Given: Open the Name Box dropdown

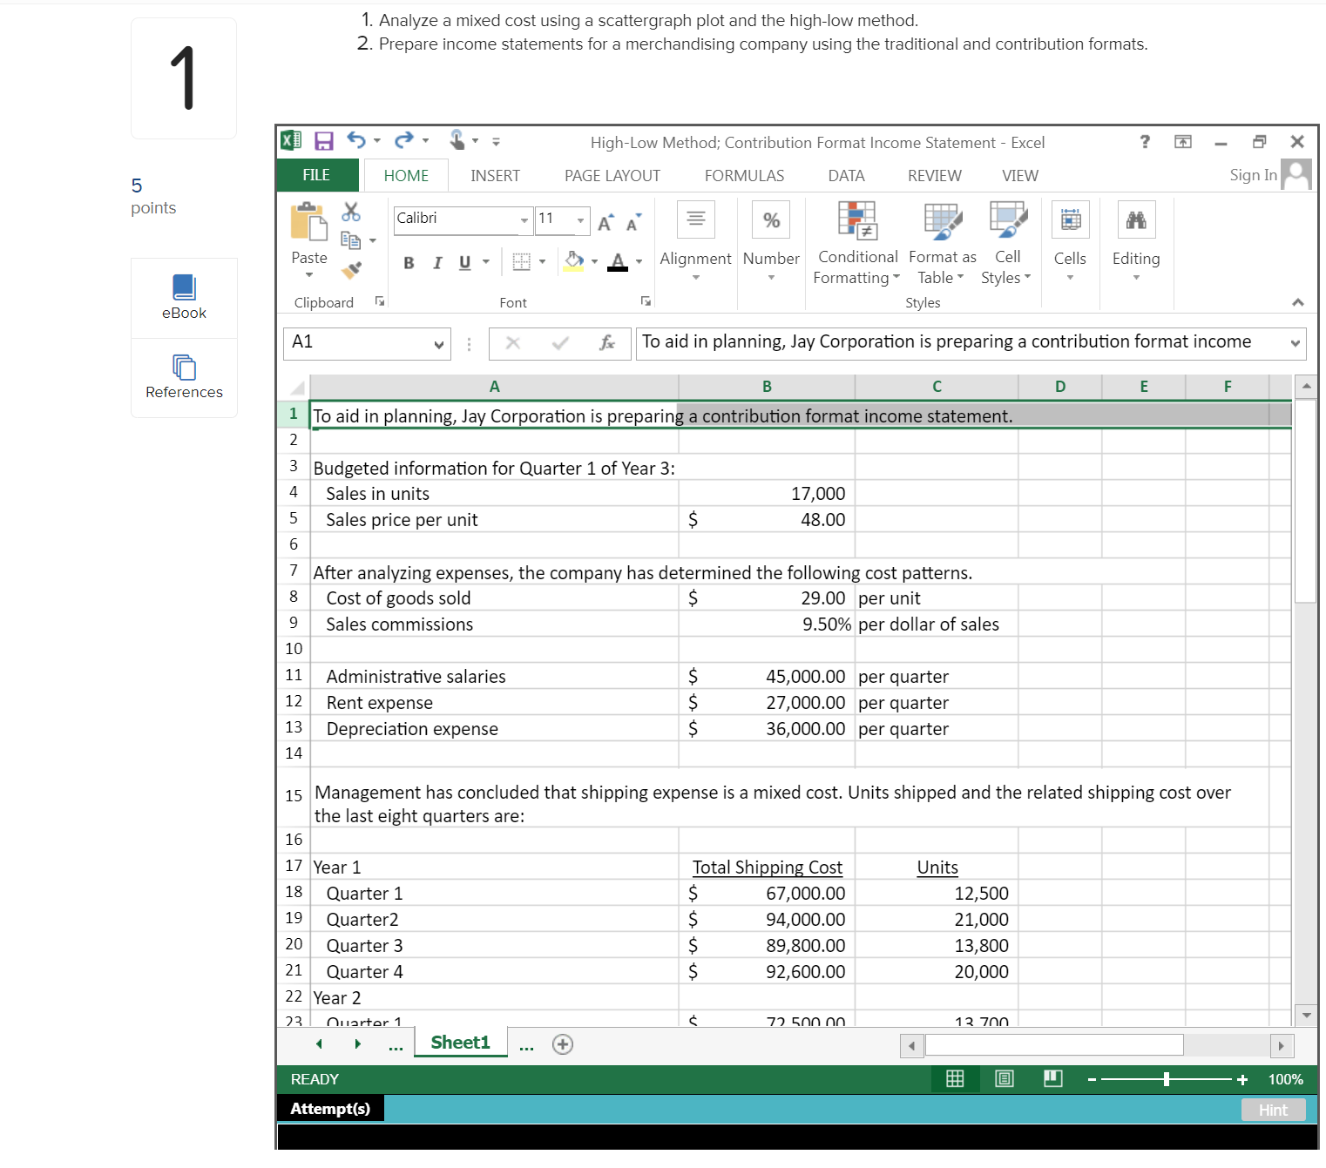Looking at the screenshot, I should 439,343.
